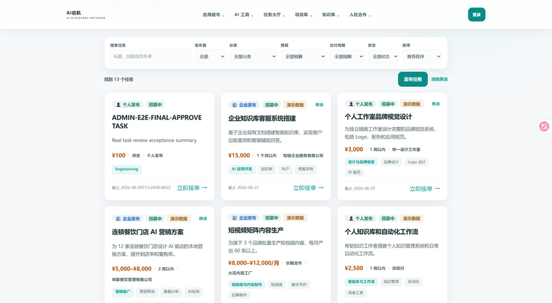Click the 营销推广 tag
This screenshot has height=303, width=552.
point(123,292)
